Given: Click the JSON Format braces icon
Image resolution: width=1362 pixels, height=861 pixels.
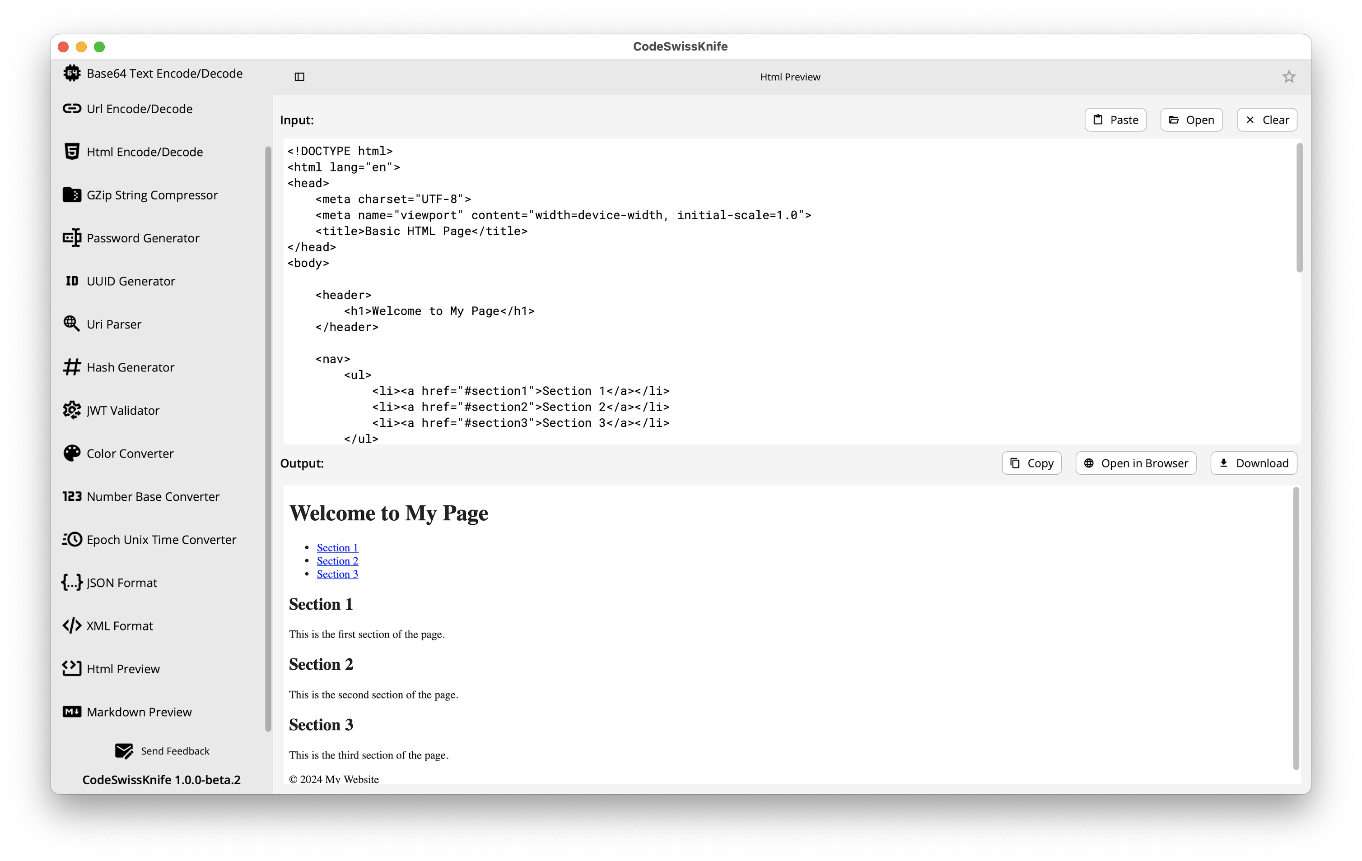Looking at the screenshot, I should 72,582.
